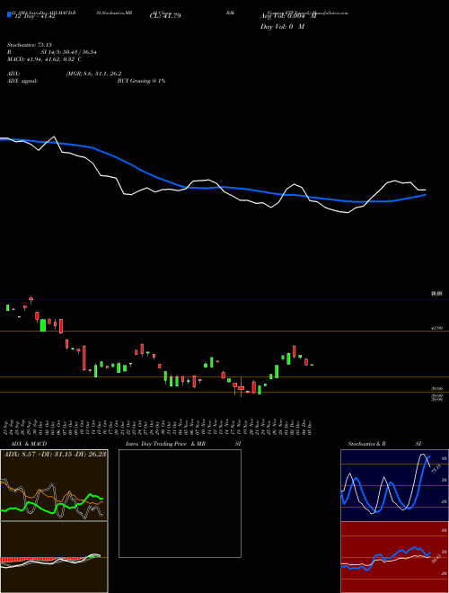Click the 'Stochastics: 75.13' reading
449x593 pixels.
[x=29, y=45]
